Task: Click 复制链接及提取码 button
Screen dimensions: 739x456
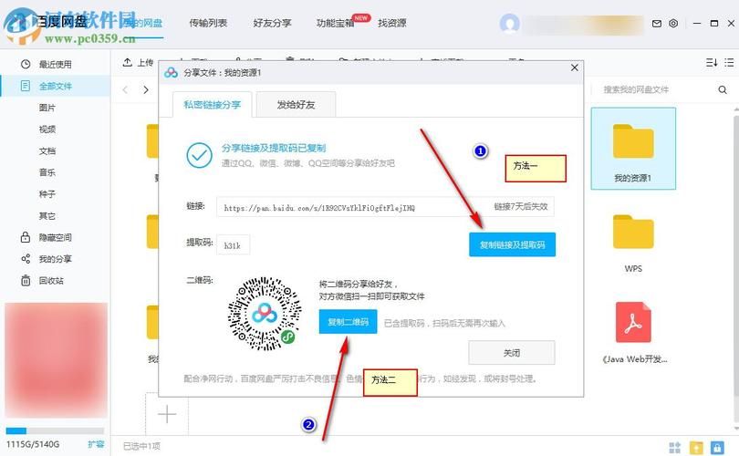Action: click(513, 244)
